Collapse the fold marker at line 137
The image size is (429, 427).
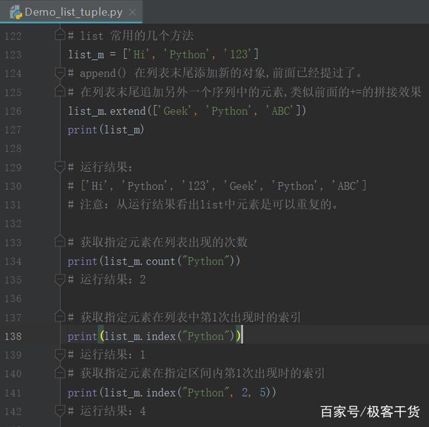pyautogui.click(x=60, y=316)
